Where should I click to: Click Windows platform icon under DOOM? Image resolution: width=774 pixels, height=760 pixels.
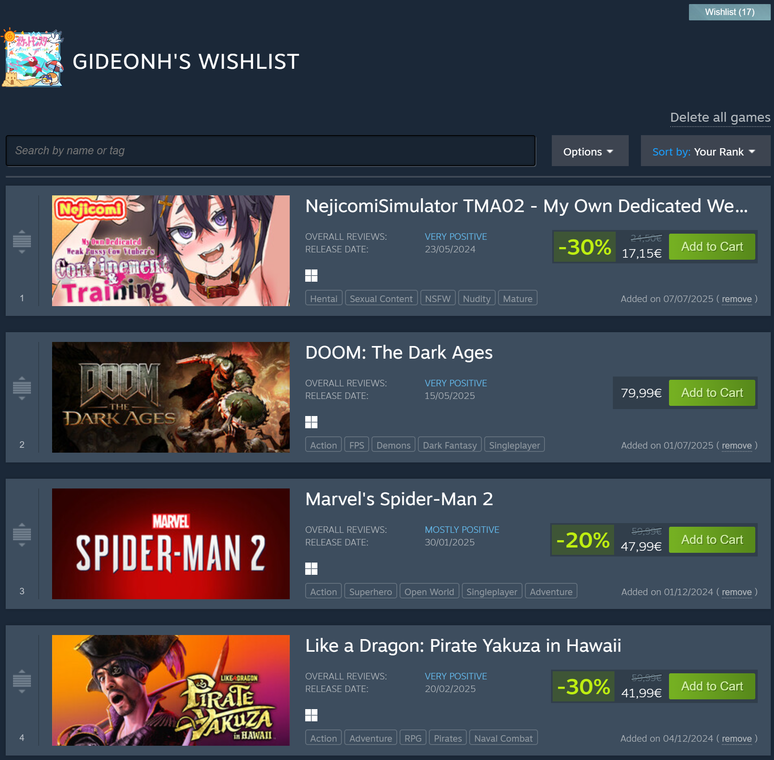click(x=311, y=422)
